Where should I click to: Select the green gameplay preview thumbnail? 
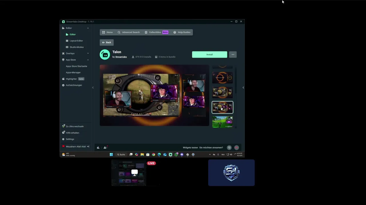(222, 122)
